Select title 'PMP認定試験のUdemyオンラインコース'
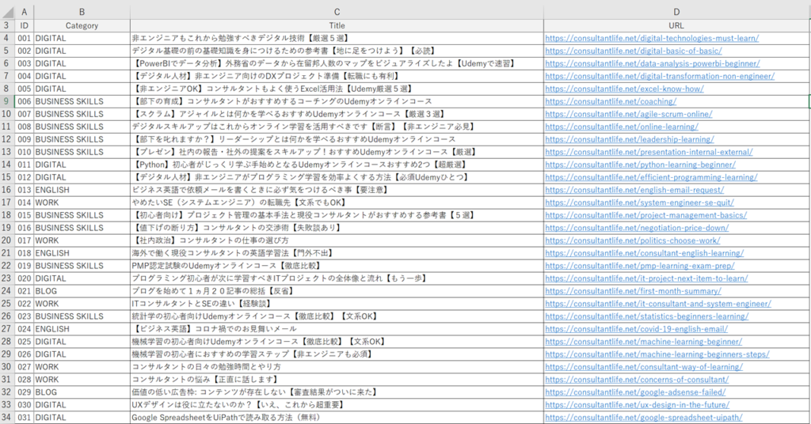 (x=337, y=266)
